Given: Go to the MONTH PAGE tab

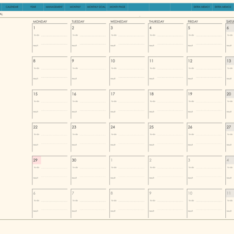Looking at the screenshot, I should coord(118,7).
